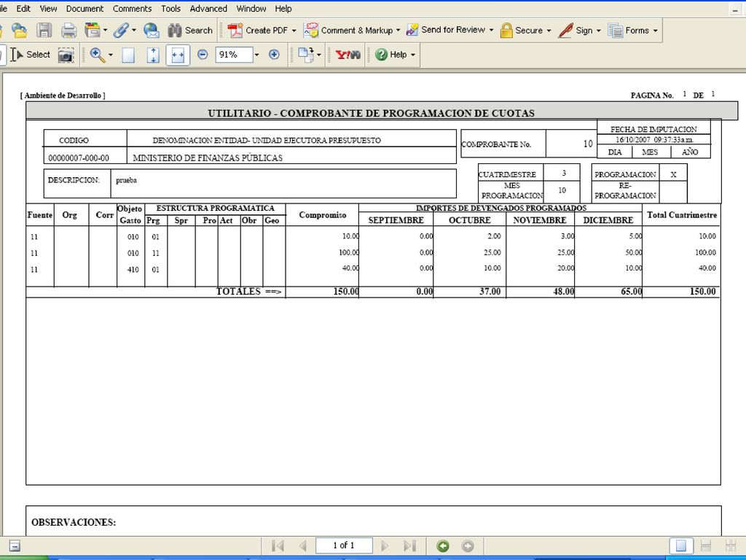Click the Fit Width icon
Image resolution: width=746 pixels, height=560 pixels.
[x=178, y=55]
